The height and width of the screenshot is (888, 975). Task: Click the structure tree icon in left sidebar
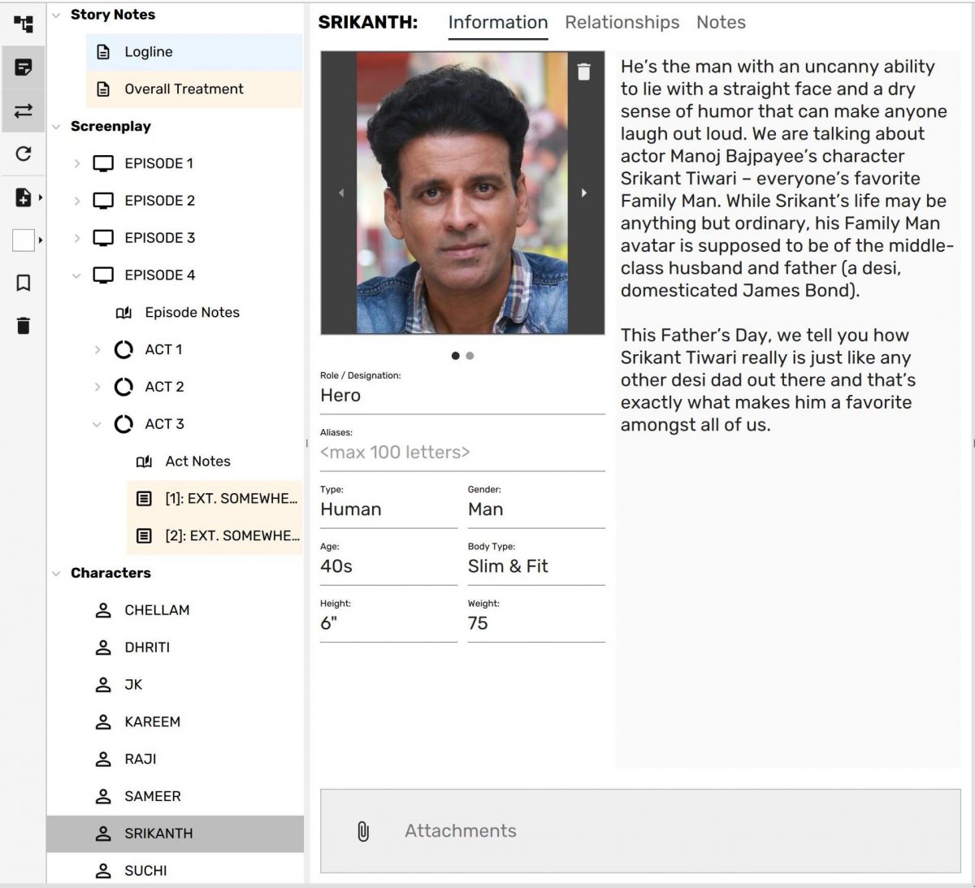pos(24,24)
